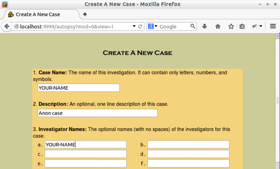Click investigator name field d
Viewport: 280px width, 169px height.
[188, 154]
